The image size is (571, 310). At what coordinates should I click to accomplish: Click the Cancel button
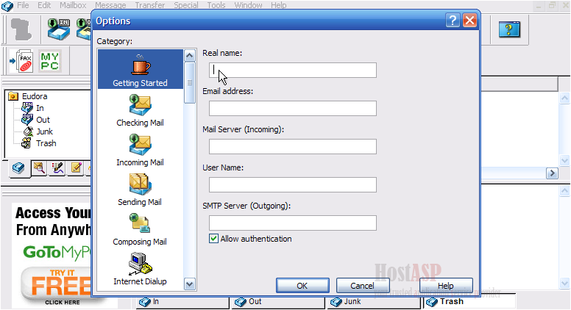(362, 286)
